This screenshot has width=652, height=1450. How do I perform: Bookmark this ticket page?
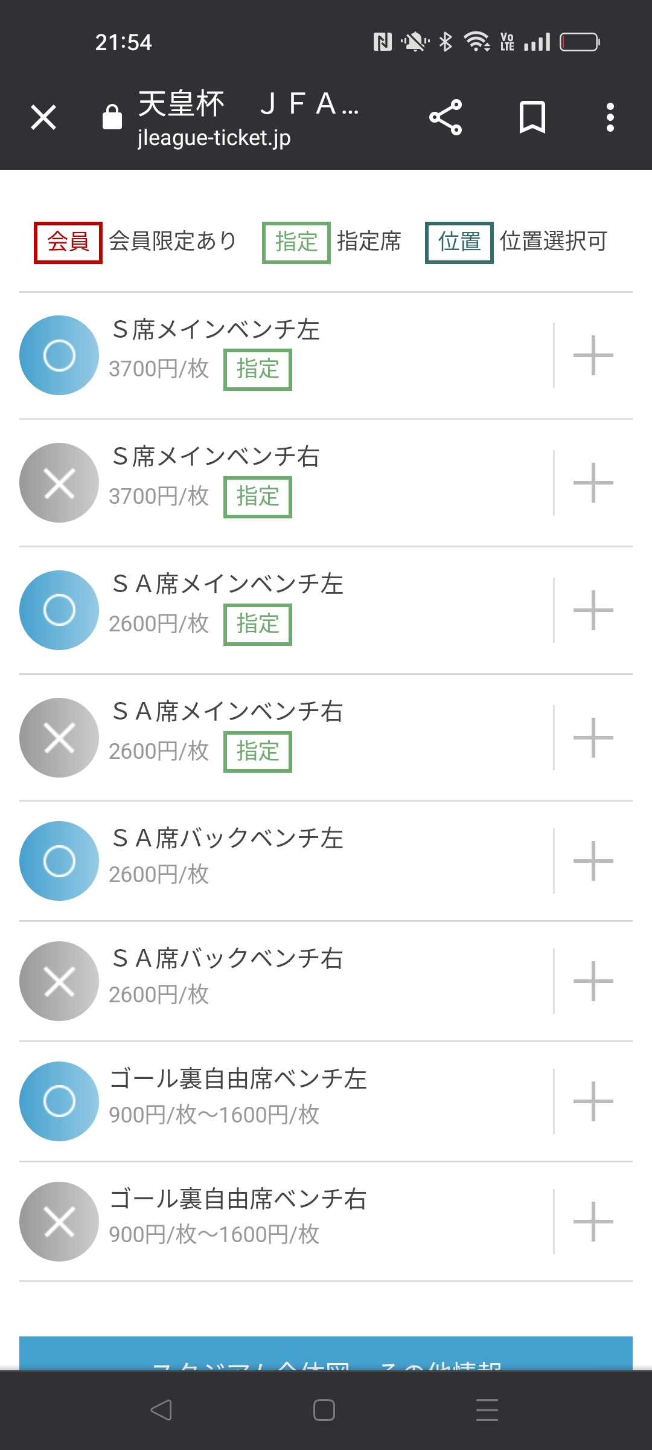532,117
